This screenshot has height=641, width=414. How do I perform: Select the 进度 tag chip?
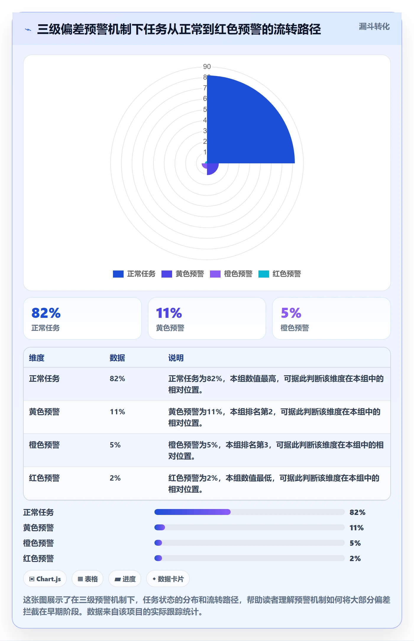(x=125, y=579)
